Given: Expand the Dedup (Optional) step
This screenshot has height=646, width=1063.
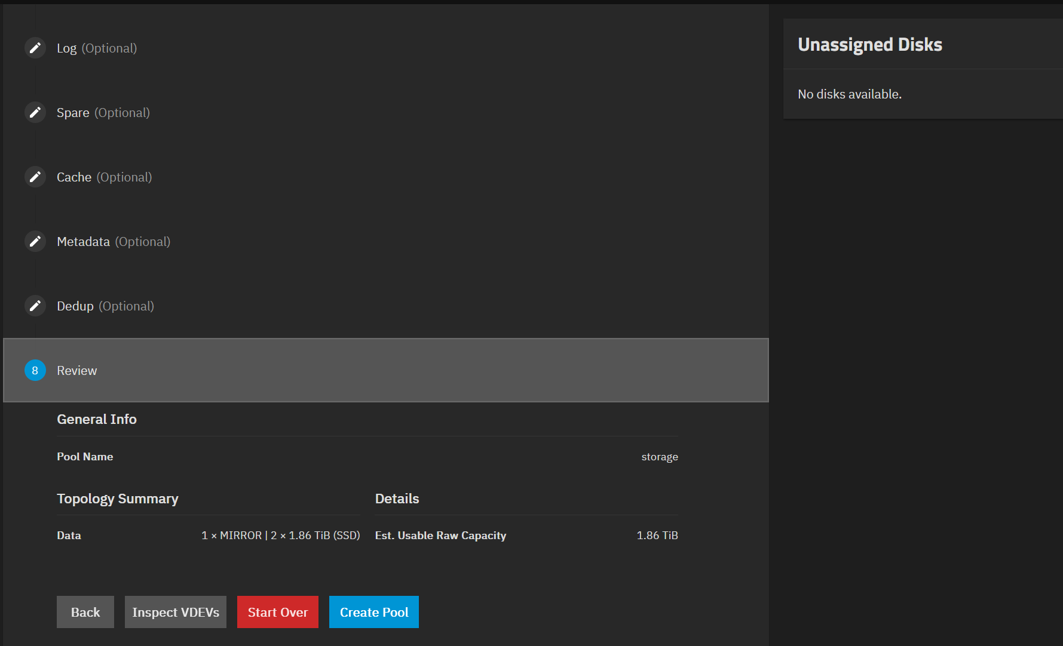Looking at the screenshot, I should pos(106,306).
